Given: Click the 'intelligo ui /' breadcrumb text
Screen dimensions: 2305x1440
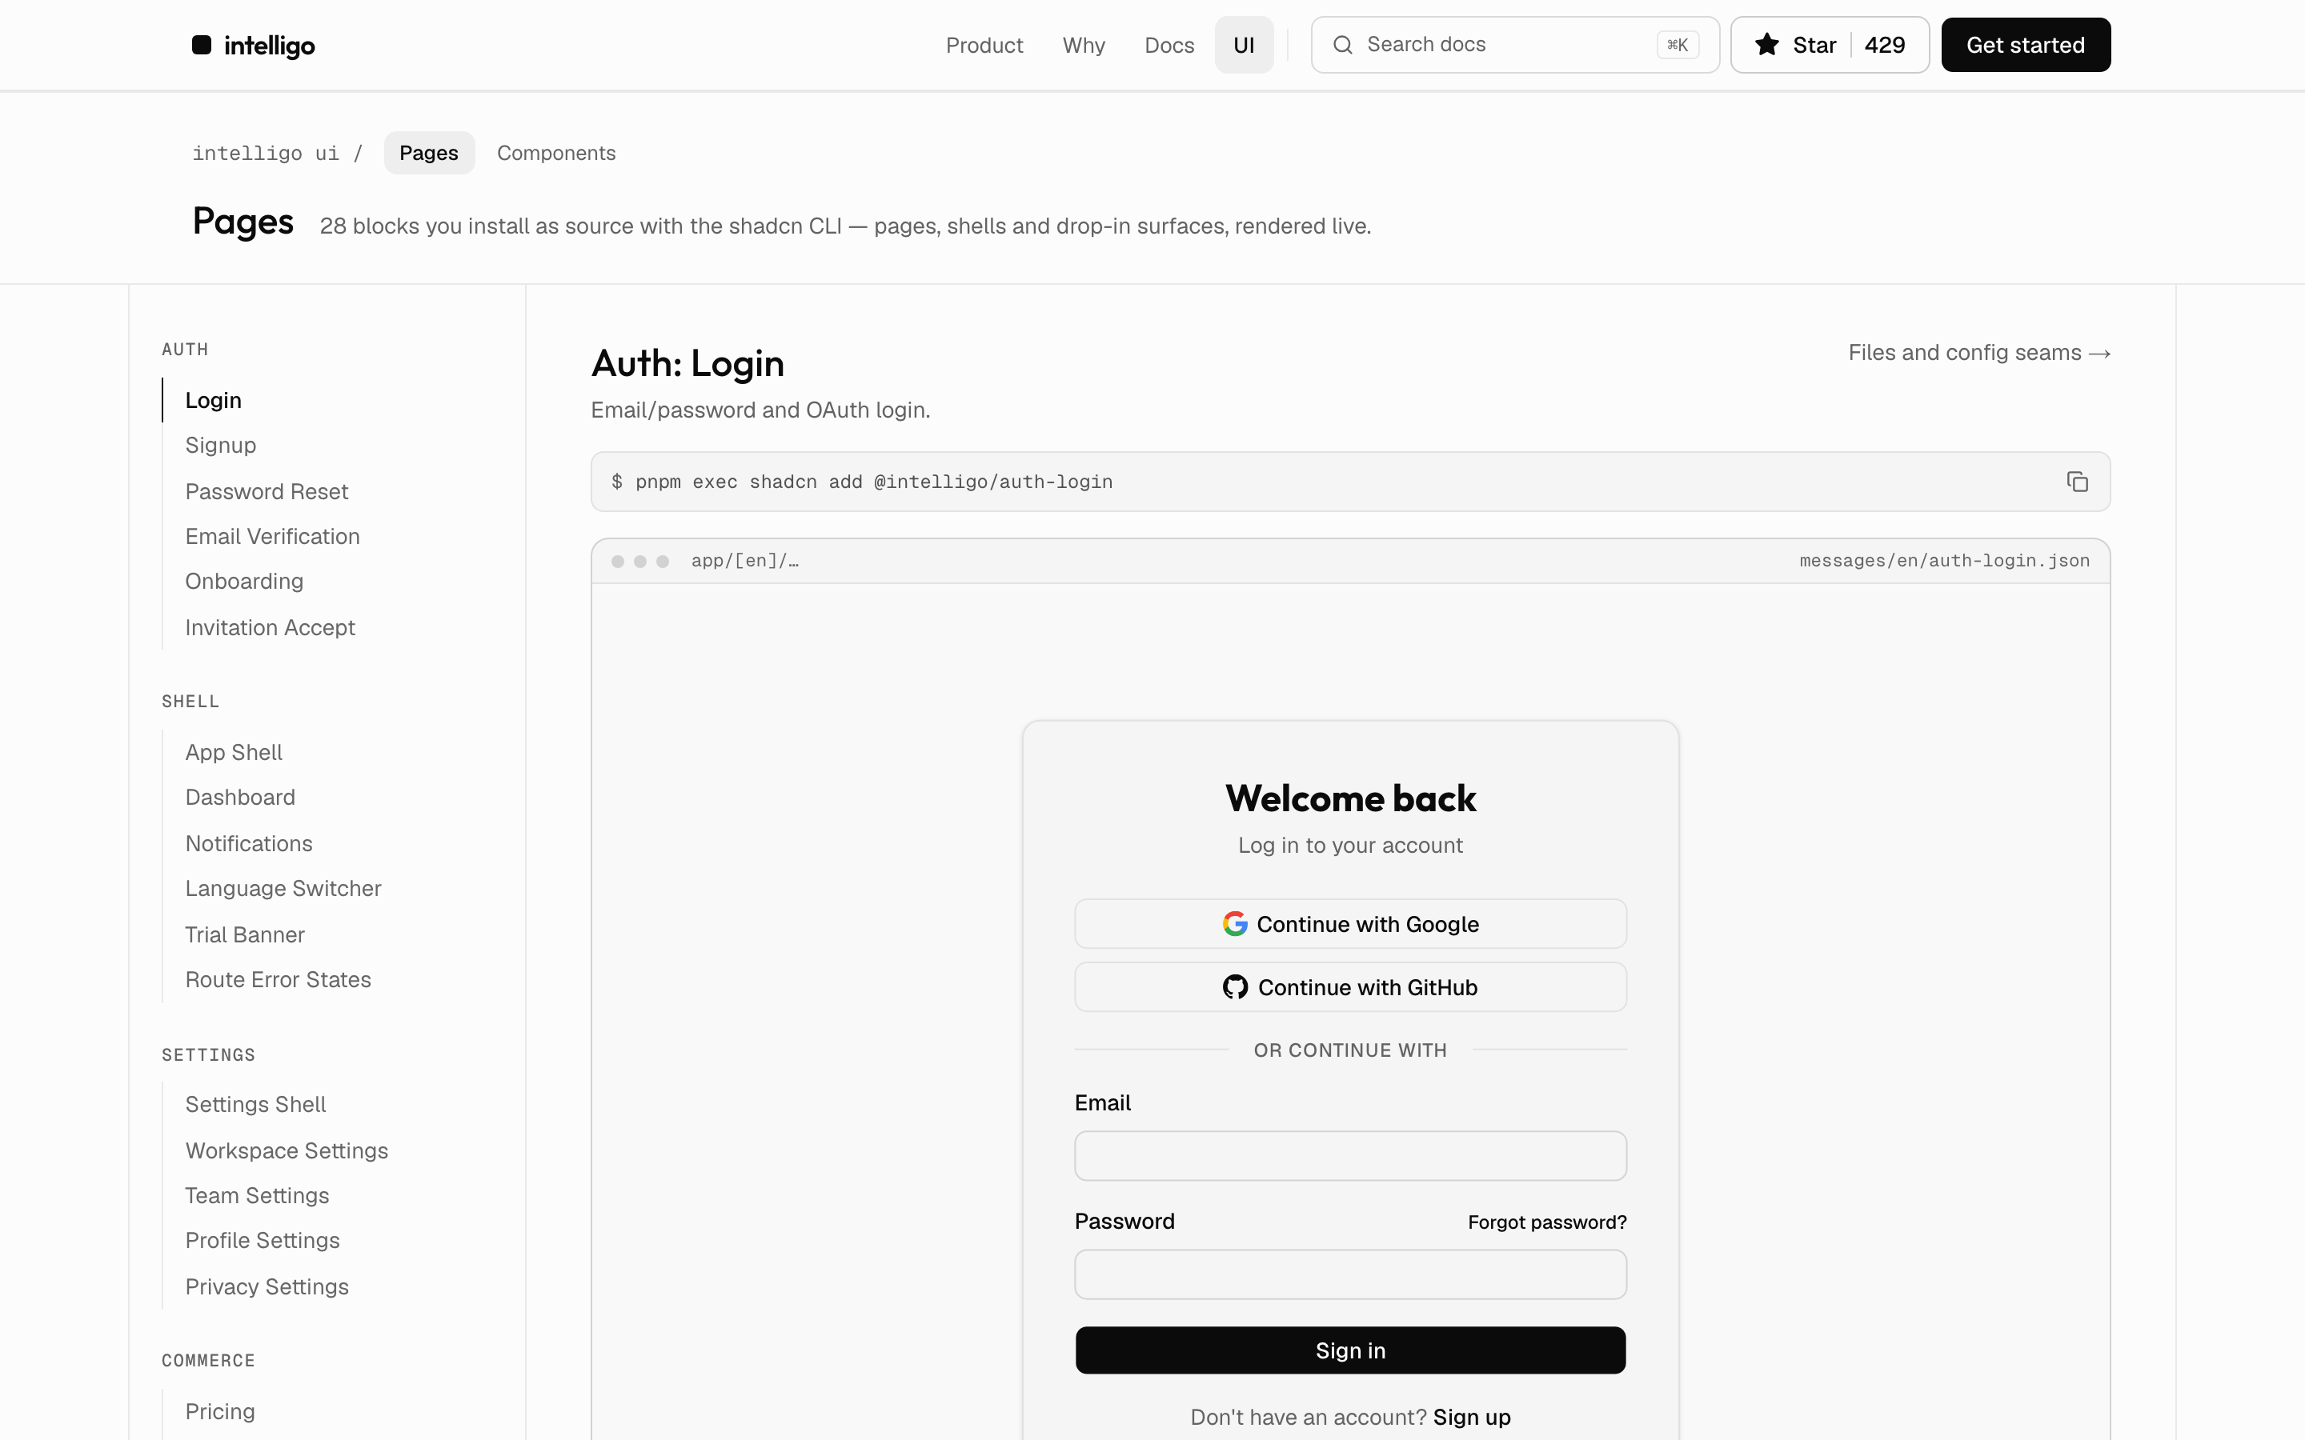Looking at the screenshot, I should coord(277,154).
